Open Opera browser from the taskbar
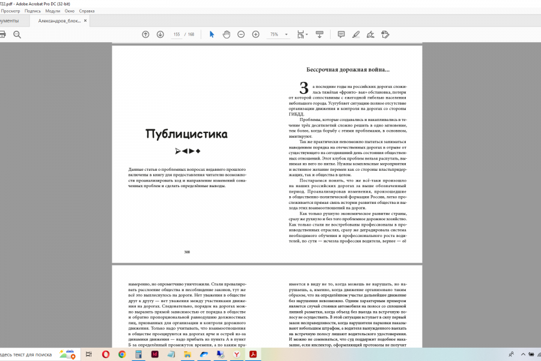The height and width of the screenshot is (361, 541). 106,354
